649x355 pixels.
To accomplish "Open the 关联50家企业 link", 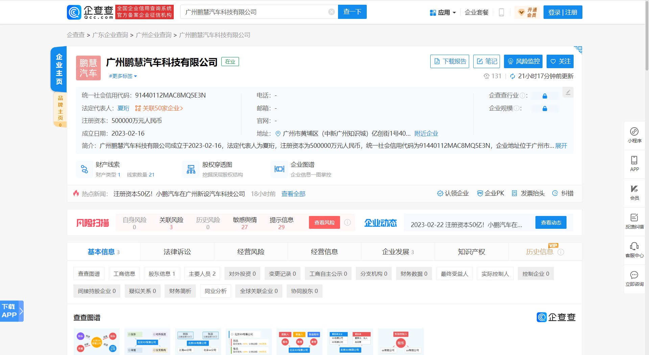I will point(159,108).
